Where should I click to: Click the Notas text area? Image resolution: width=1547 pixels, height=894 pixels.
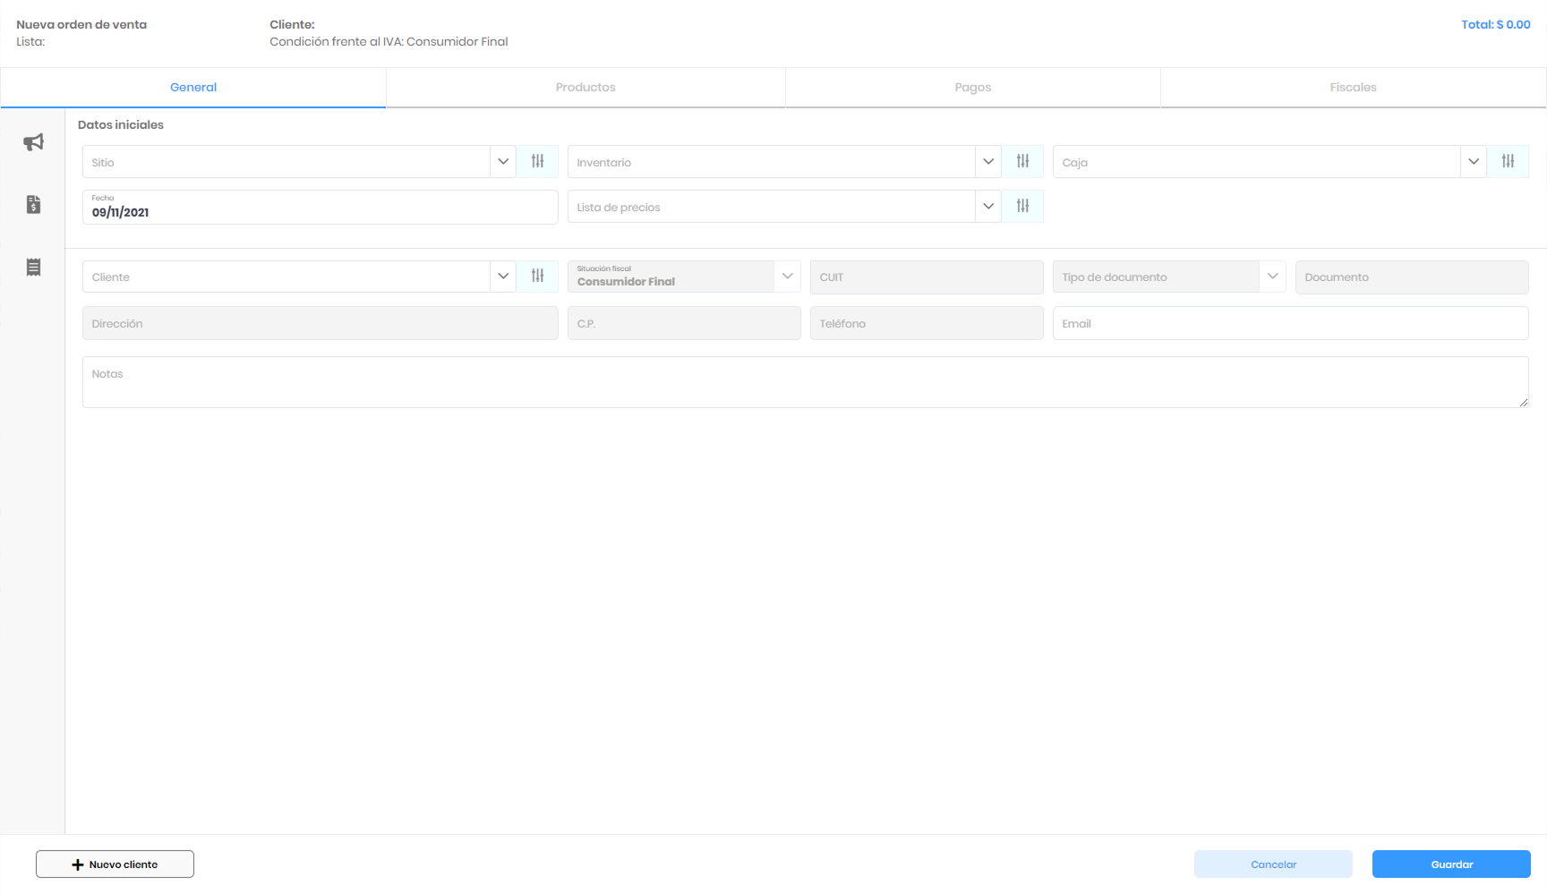point(806,382)
